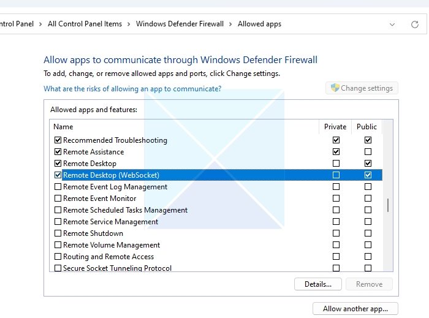The height and width of the screenshot is (318, 429).
Task: Check Private box for Remote Desktop (WebSocket)
Action: pyautogui.click(x=336, y=175)
